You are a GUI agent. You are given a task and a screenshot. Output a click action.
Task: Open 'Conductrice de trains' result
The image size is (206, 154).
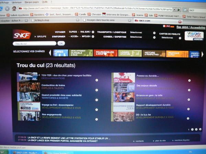[x=53, y=85]
